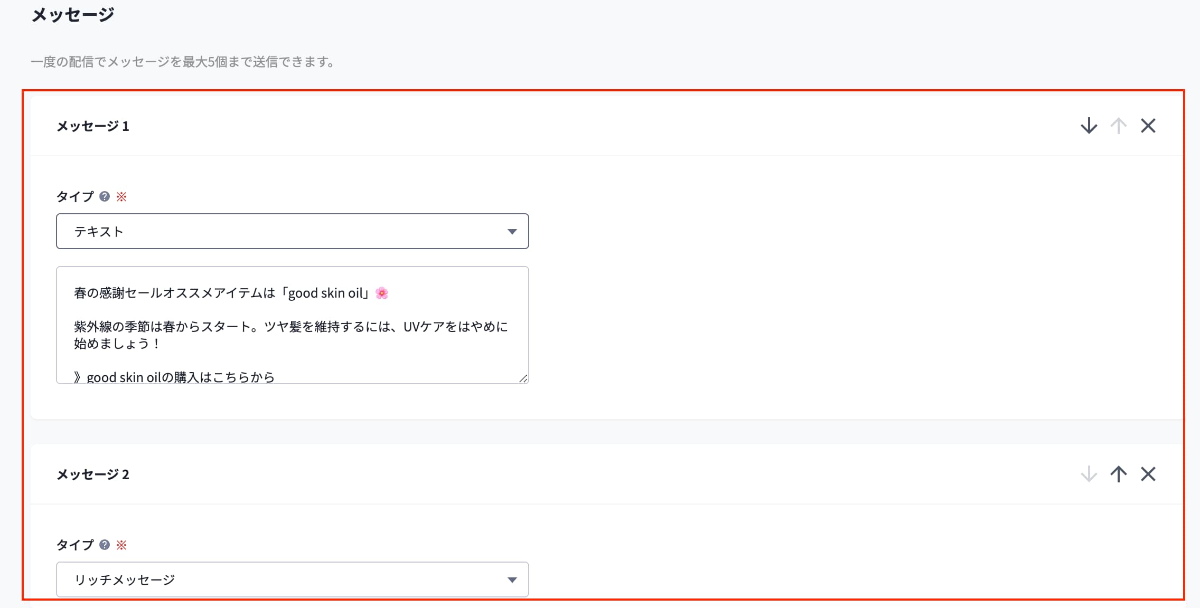This screenshot has height=608, width=1200.
Task: Click the cherry blossom emoji in text
Action: pyautogui.click(x=382, y=293)
